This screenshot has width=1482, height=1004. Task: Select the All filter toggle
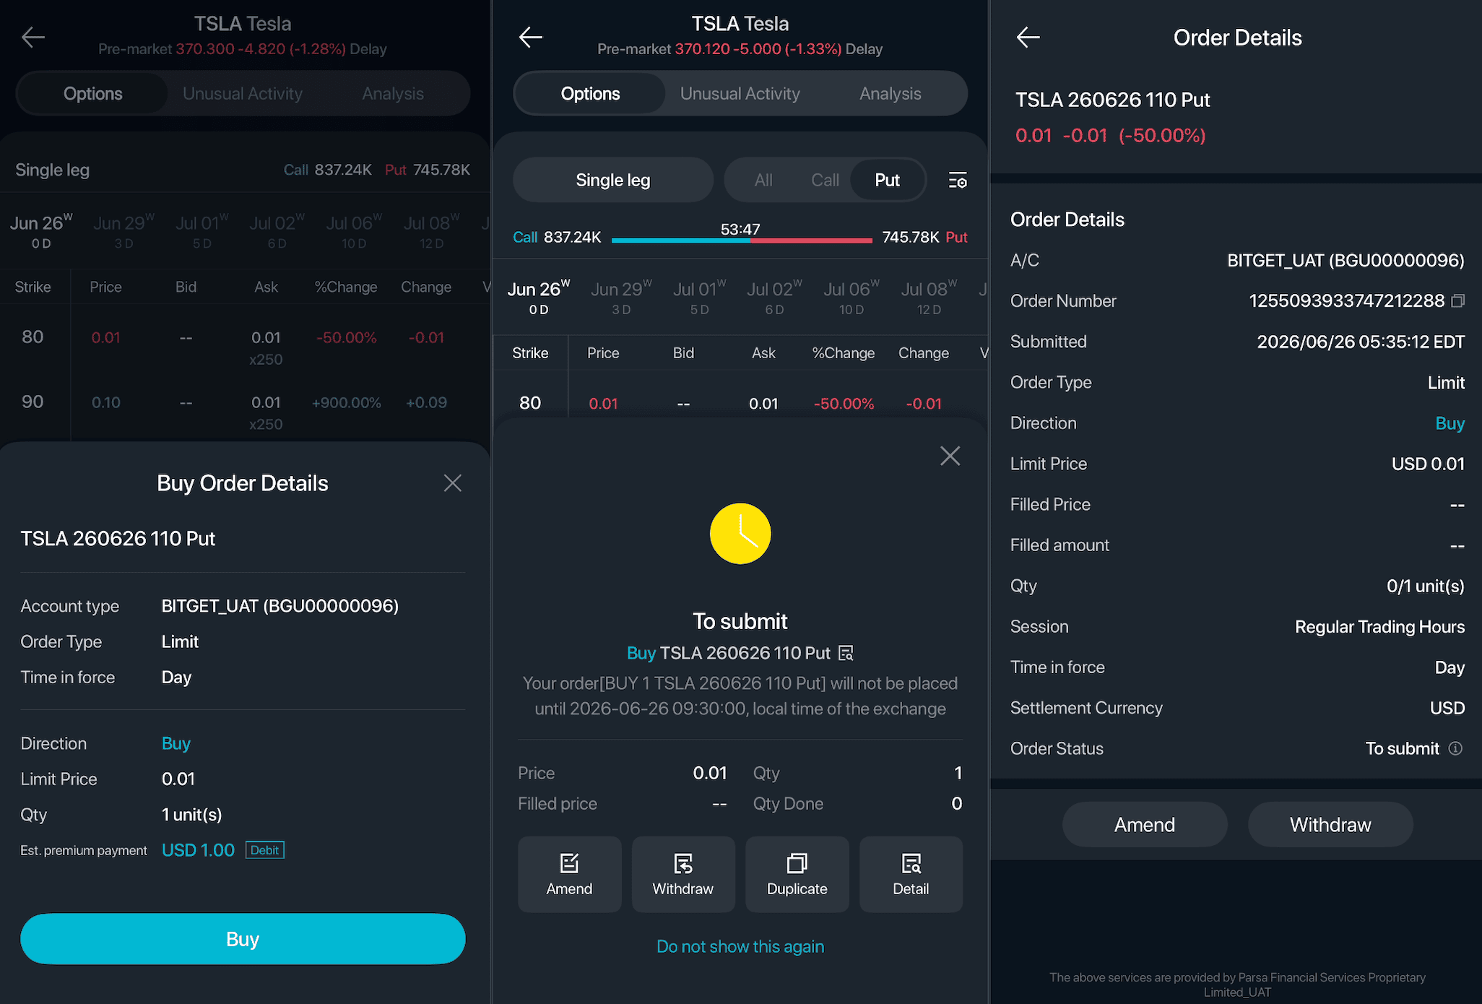click(763, 180)
